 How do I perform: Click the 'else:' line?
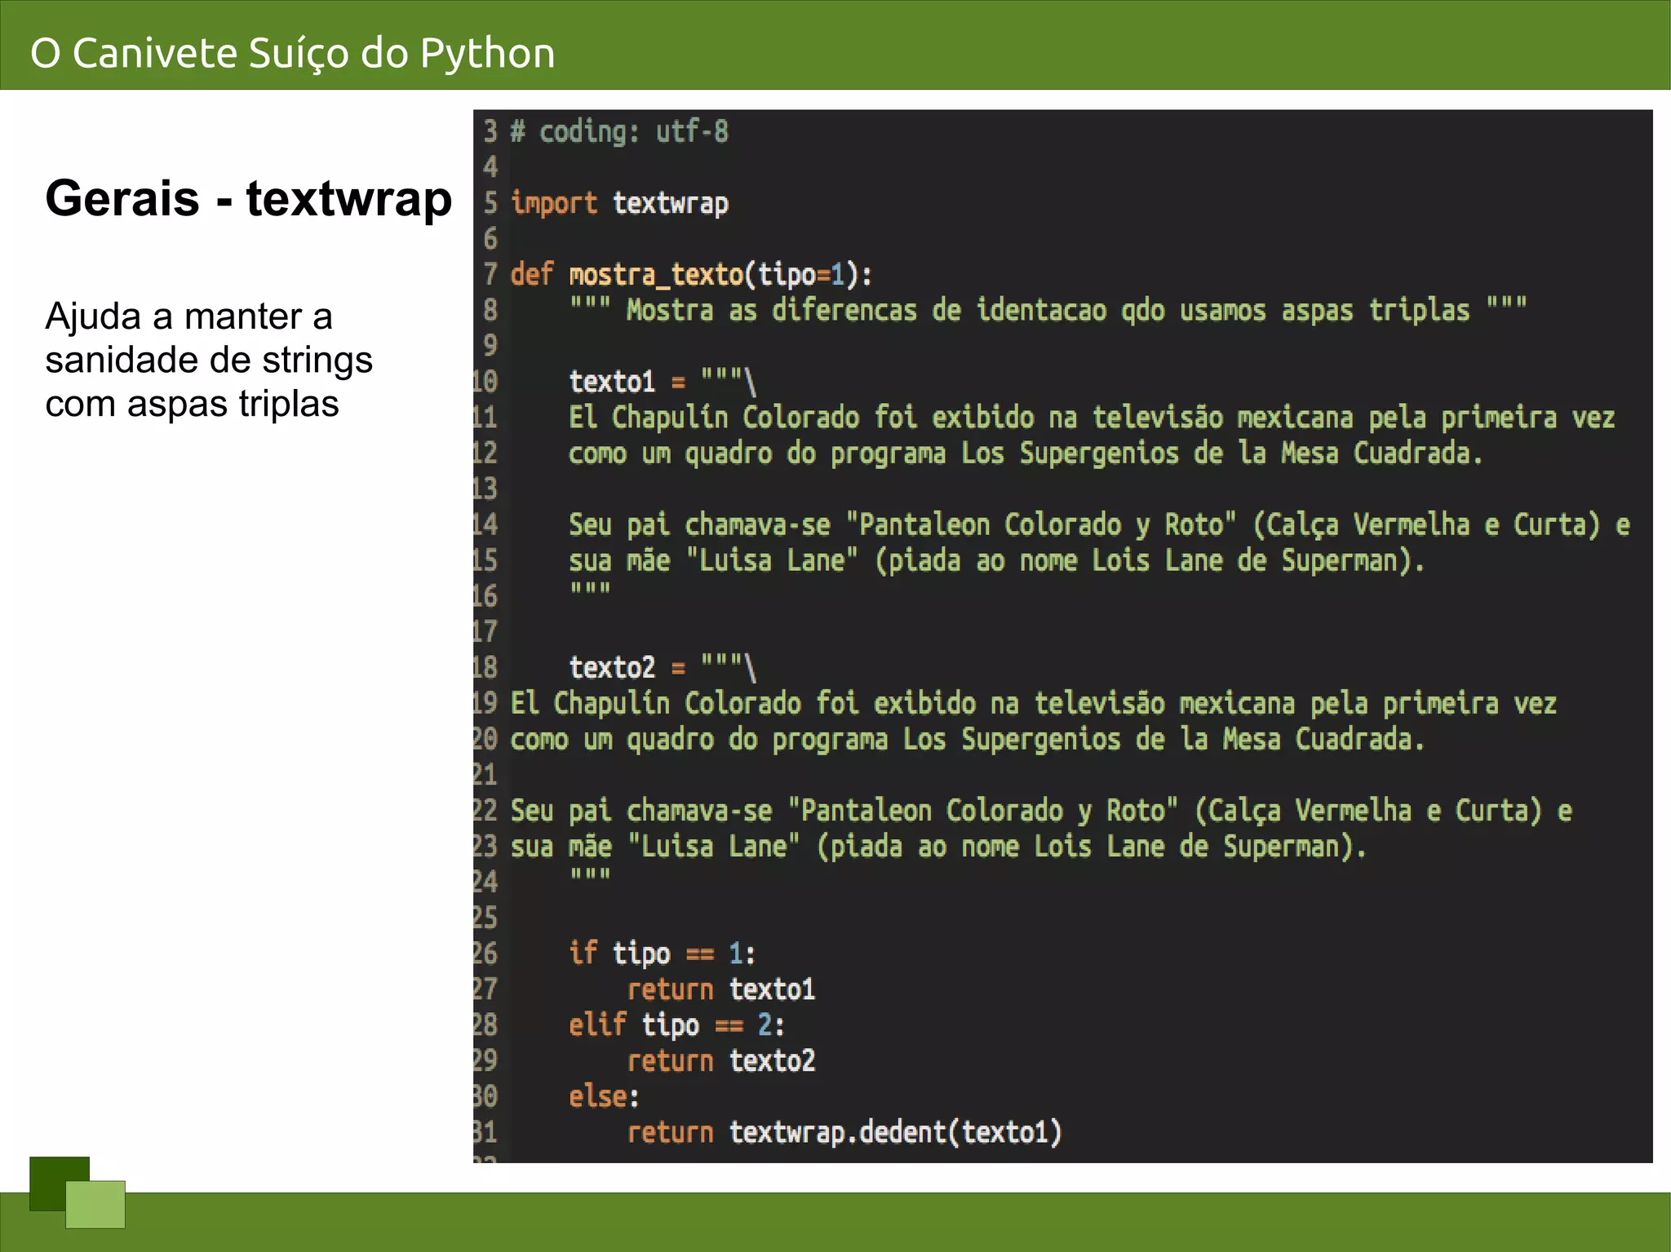pos(604,1097)
